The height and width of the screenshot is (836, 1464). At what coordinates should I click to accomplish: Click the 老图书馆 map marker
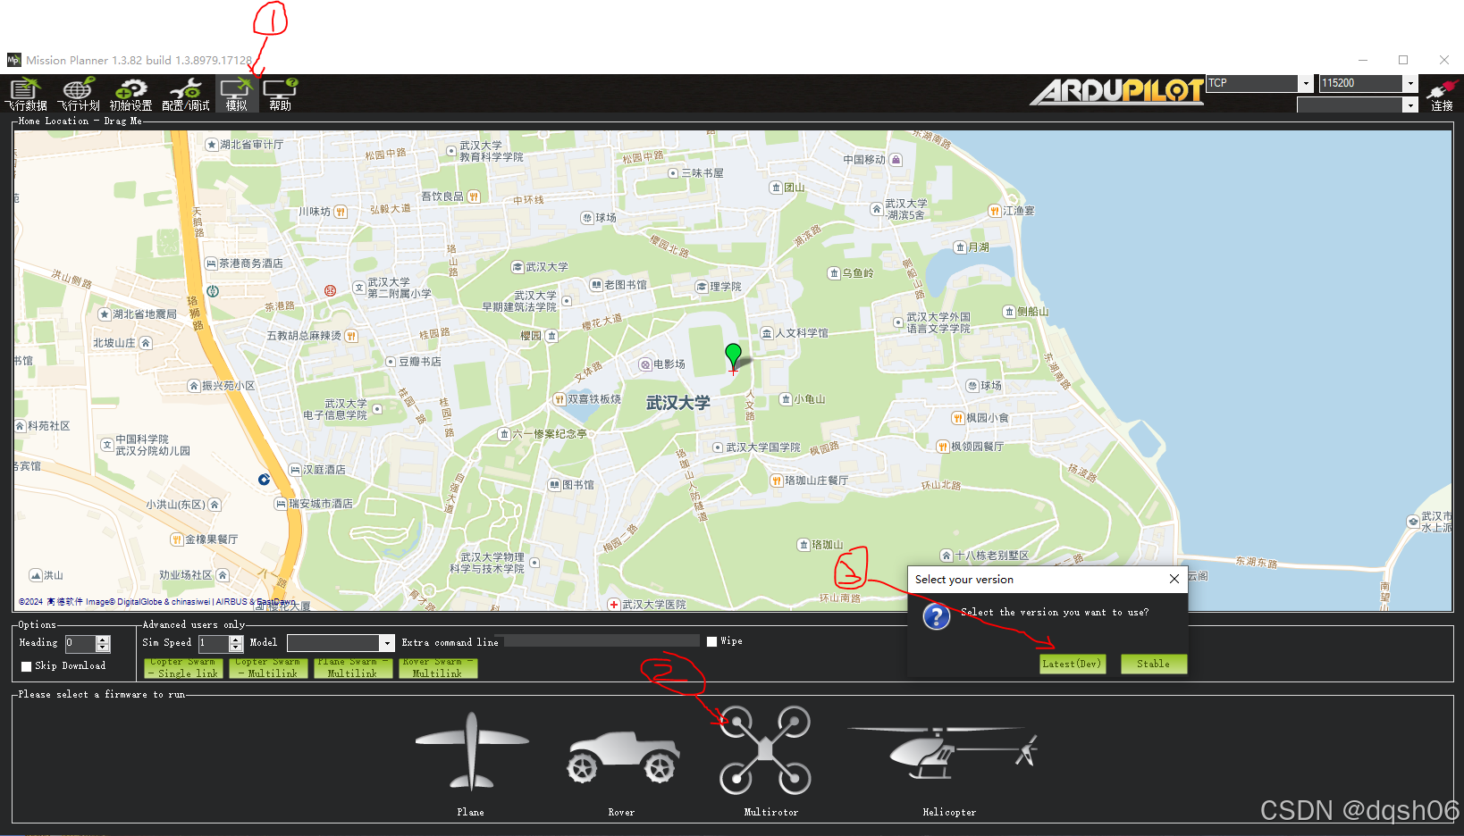(x=596, y=285)
